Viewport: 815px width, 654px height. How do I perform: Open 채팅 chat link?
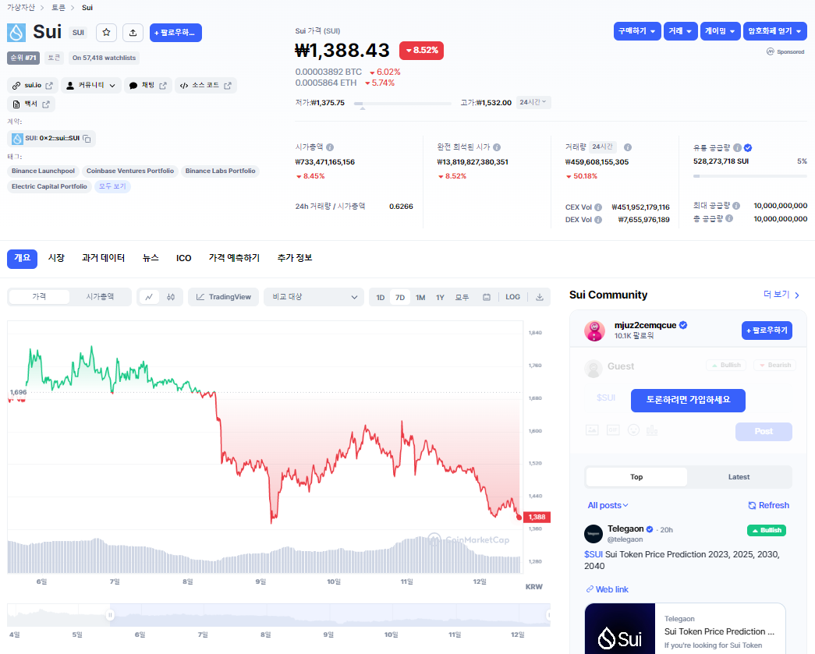pyautogui.click(x=147, y=85)
